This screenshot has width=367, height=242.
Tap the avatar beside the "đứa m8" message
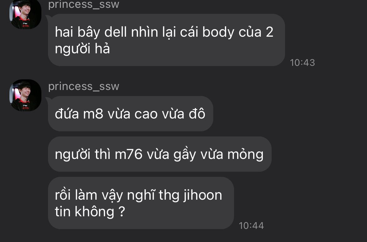(x=25, y=95)
